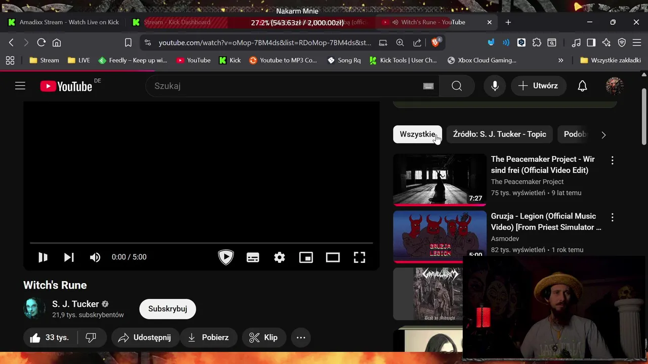The width and height of the screenshot is (648, 364).
Task: Open the Wszystkie zakładki bookmarks folder
Action: point(611,60)
